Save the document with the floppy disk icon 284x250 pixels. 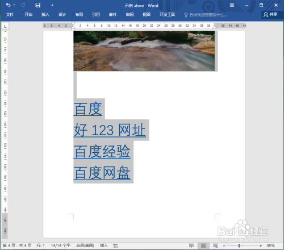click(37, 5)
